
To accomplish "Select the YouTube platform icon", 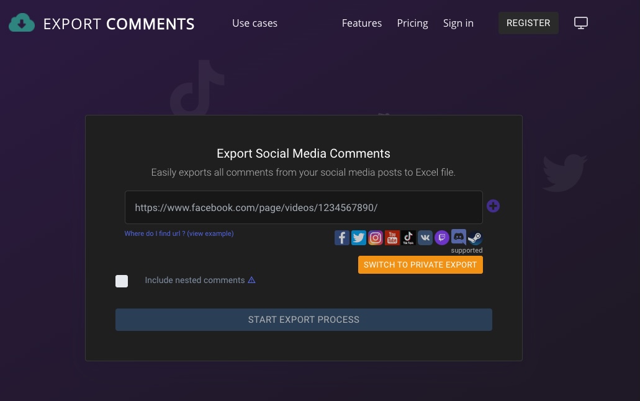I will point(392,237).
